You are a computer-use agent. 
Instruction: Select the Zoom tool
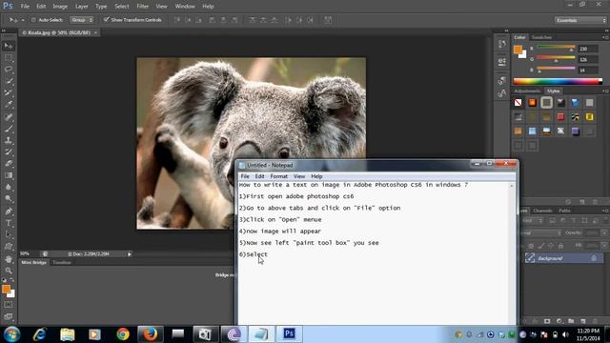click(x=9, y=271)
